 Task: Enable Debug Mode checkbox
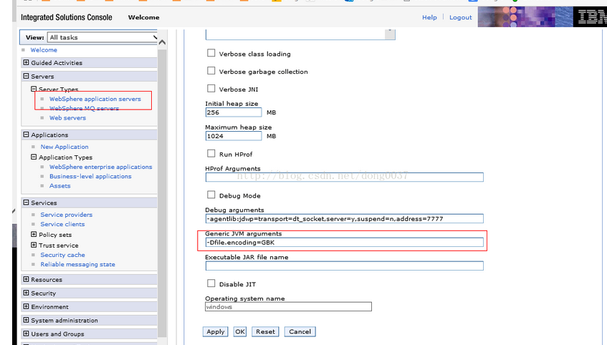211,195
